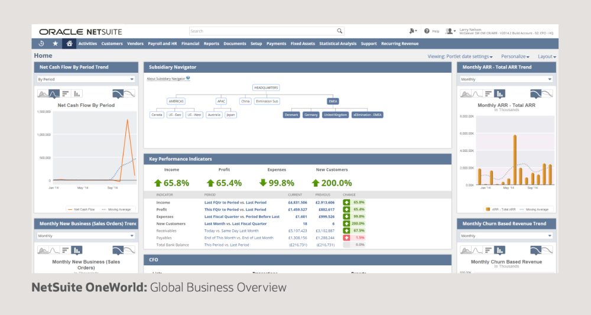Select area chart icon in Monthly Churn portlet

pyautogui.click(x=466, y=250)
